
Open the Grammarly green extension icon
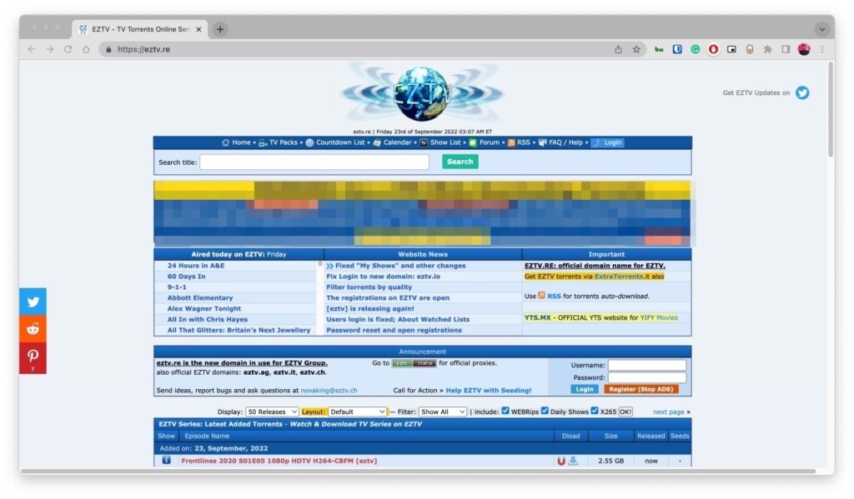pyautogui.click(x=695, y=49)
